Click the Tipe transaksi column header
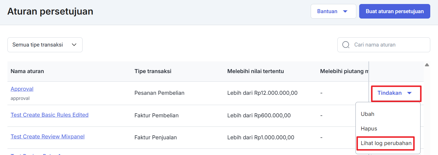 153,71
